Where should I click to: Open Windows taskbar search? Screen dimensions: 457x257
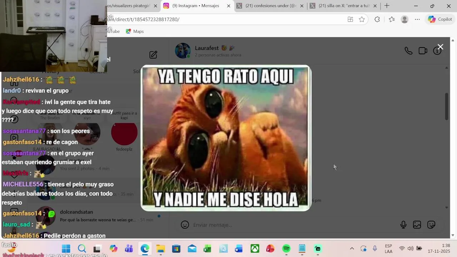pos(82,248)
